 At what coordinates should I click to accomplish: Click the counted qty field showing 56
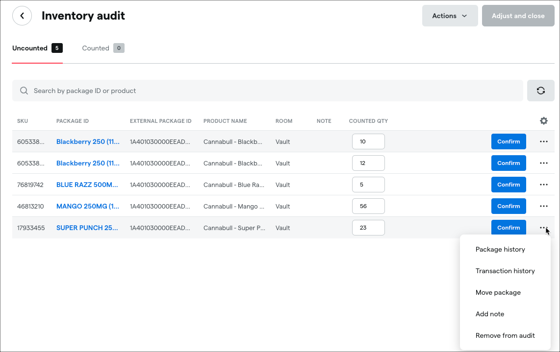pyautogui.click(x=368, y=206)
